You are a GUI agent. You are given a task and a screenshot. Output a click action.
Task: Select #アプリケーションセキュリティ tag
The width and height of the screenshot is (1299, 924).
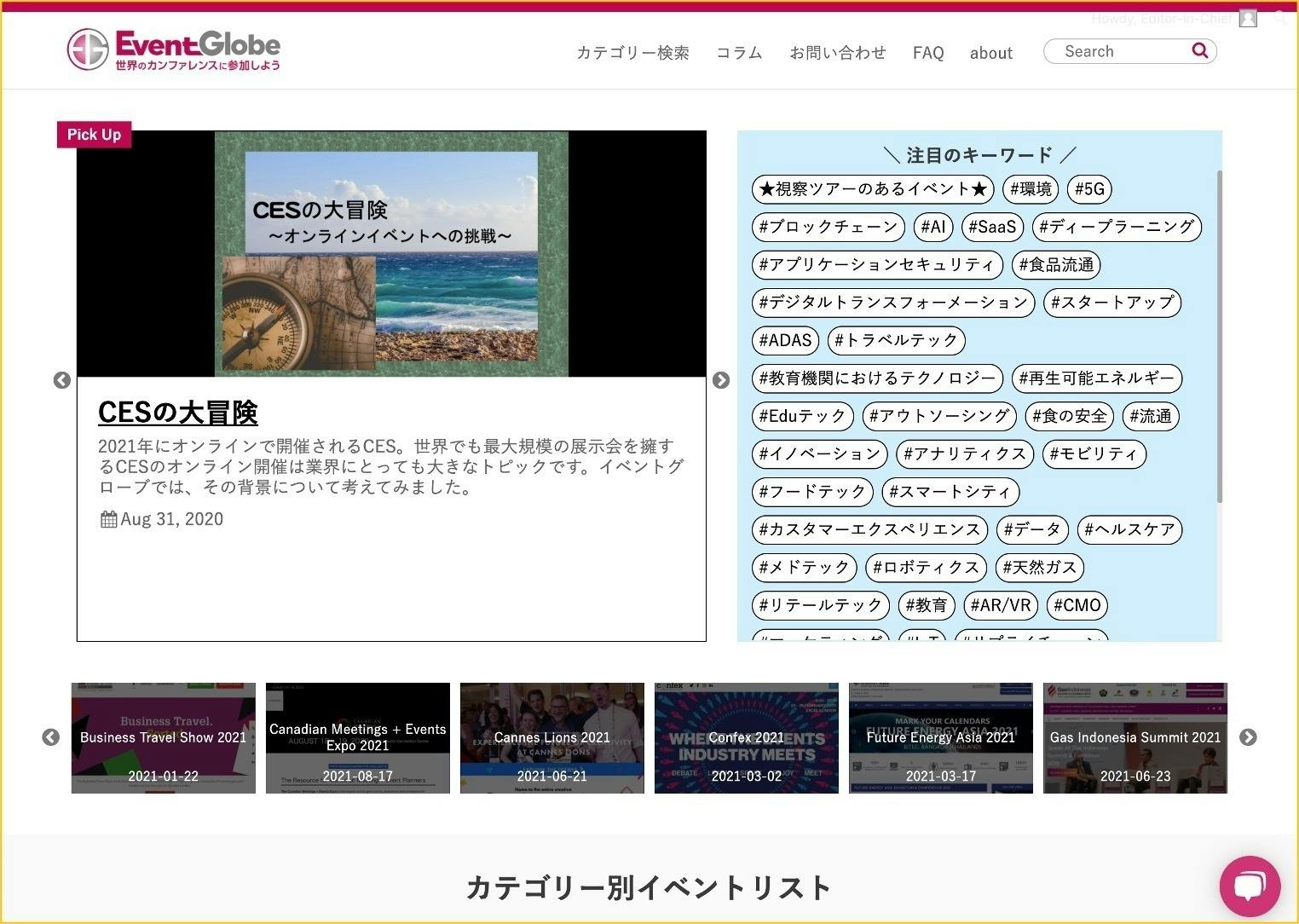tap(877, 265)
